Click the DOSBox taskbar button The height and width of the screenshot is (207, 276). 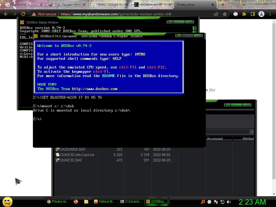pos(156,202)
